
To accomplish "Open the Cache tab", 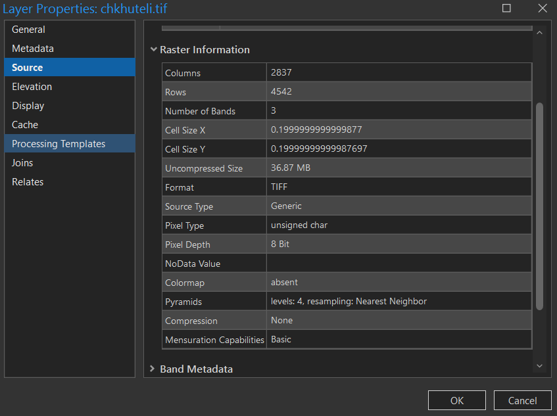I will tap(25, 125).
